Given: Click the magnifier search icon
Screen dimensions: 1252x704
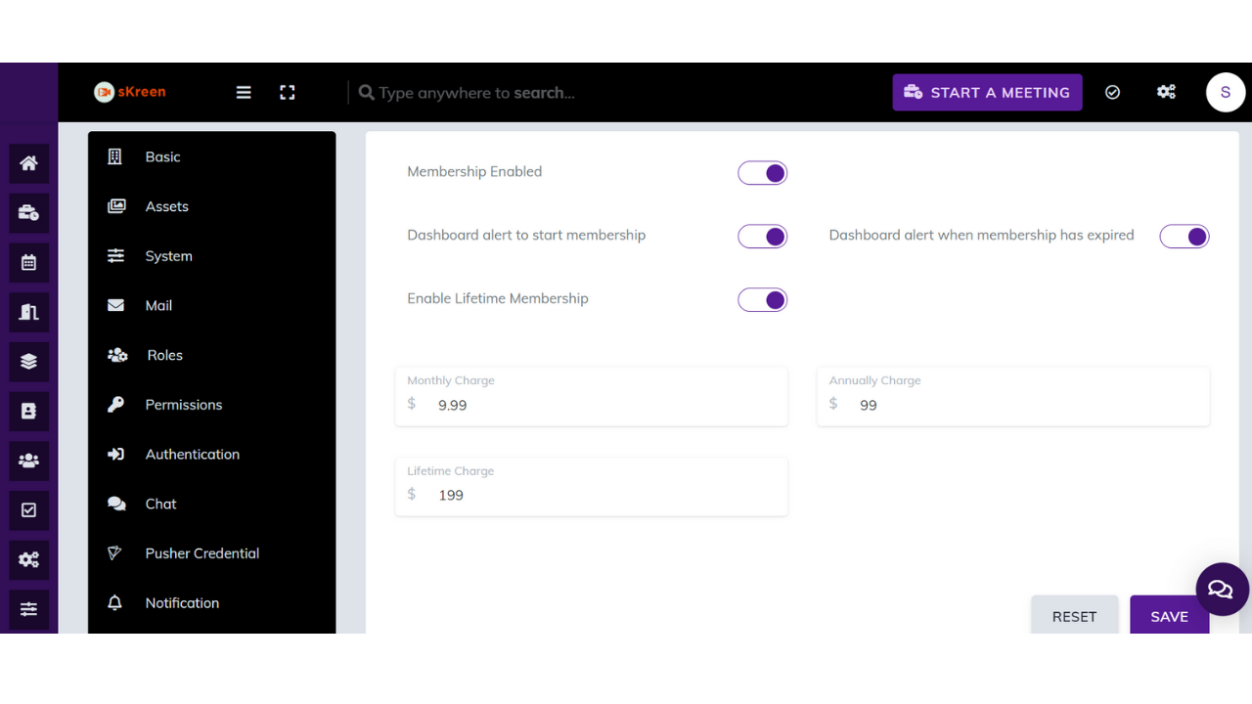Looking at the screenshot, I should pyautogui.click(x=367, y=92).
